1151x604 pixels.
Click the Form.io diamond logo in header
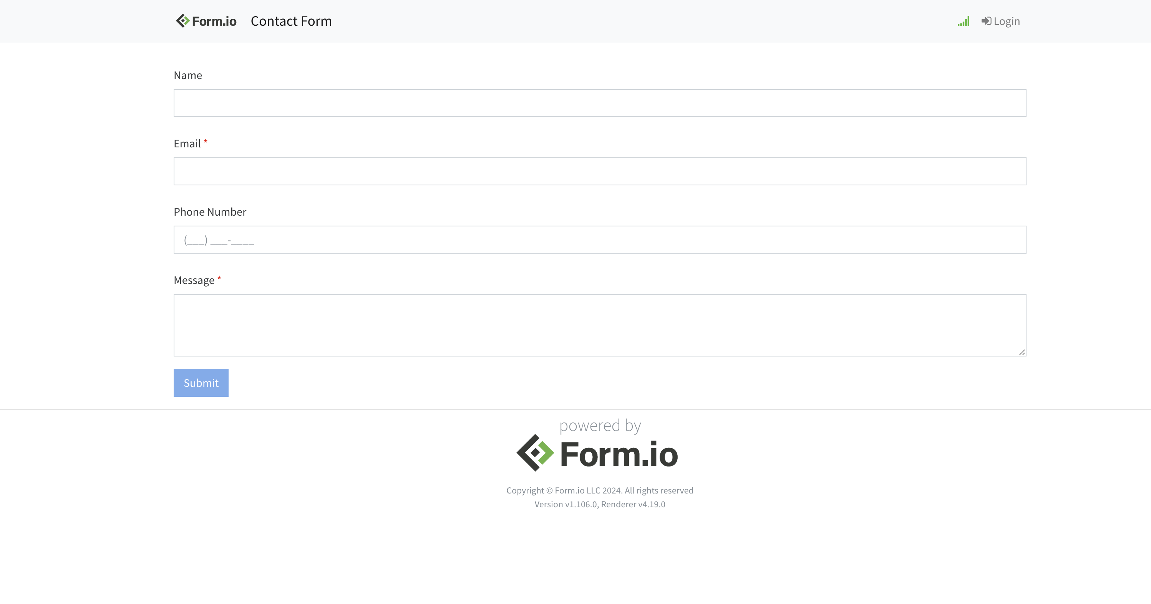tap(183, 21)
